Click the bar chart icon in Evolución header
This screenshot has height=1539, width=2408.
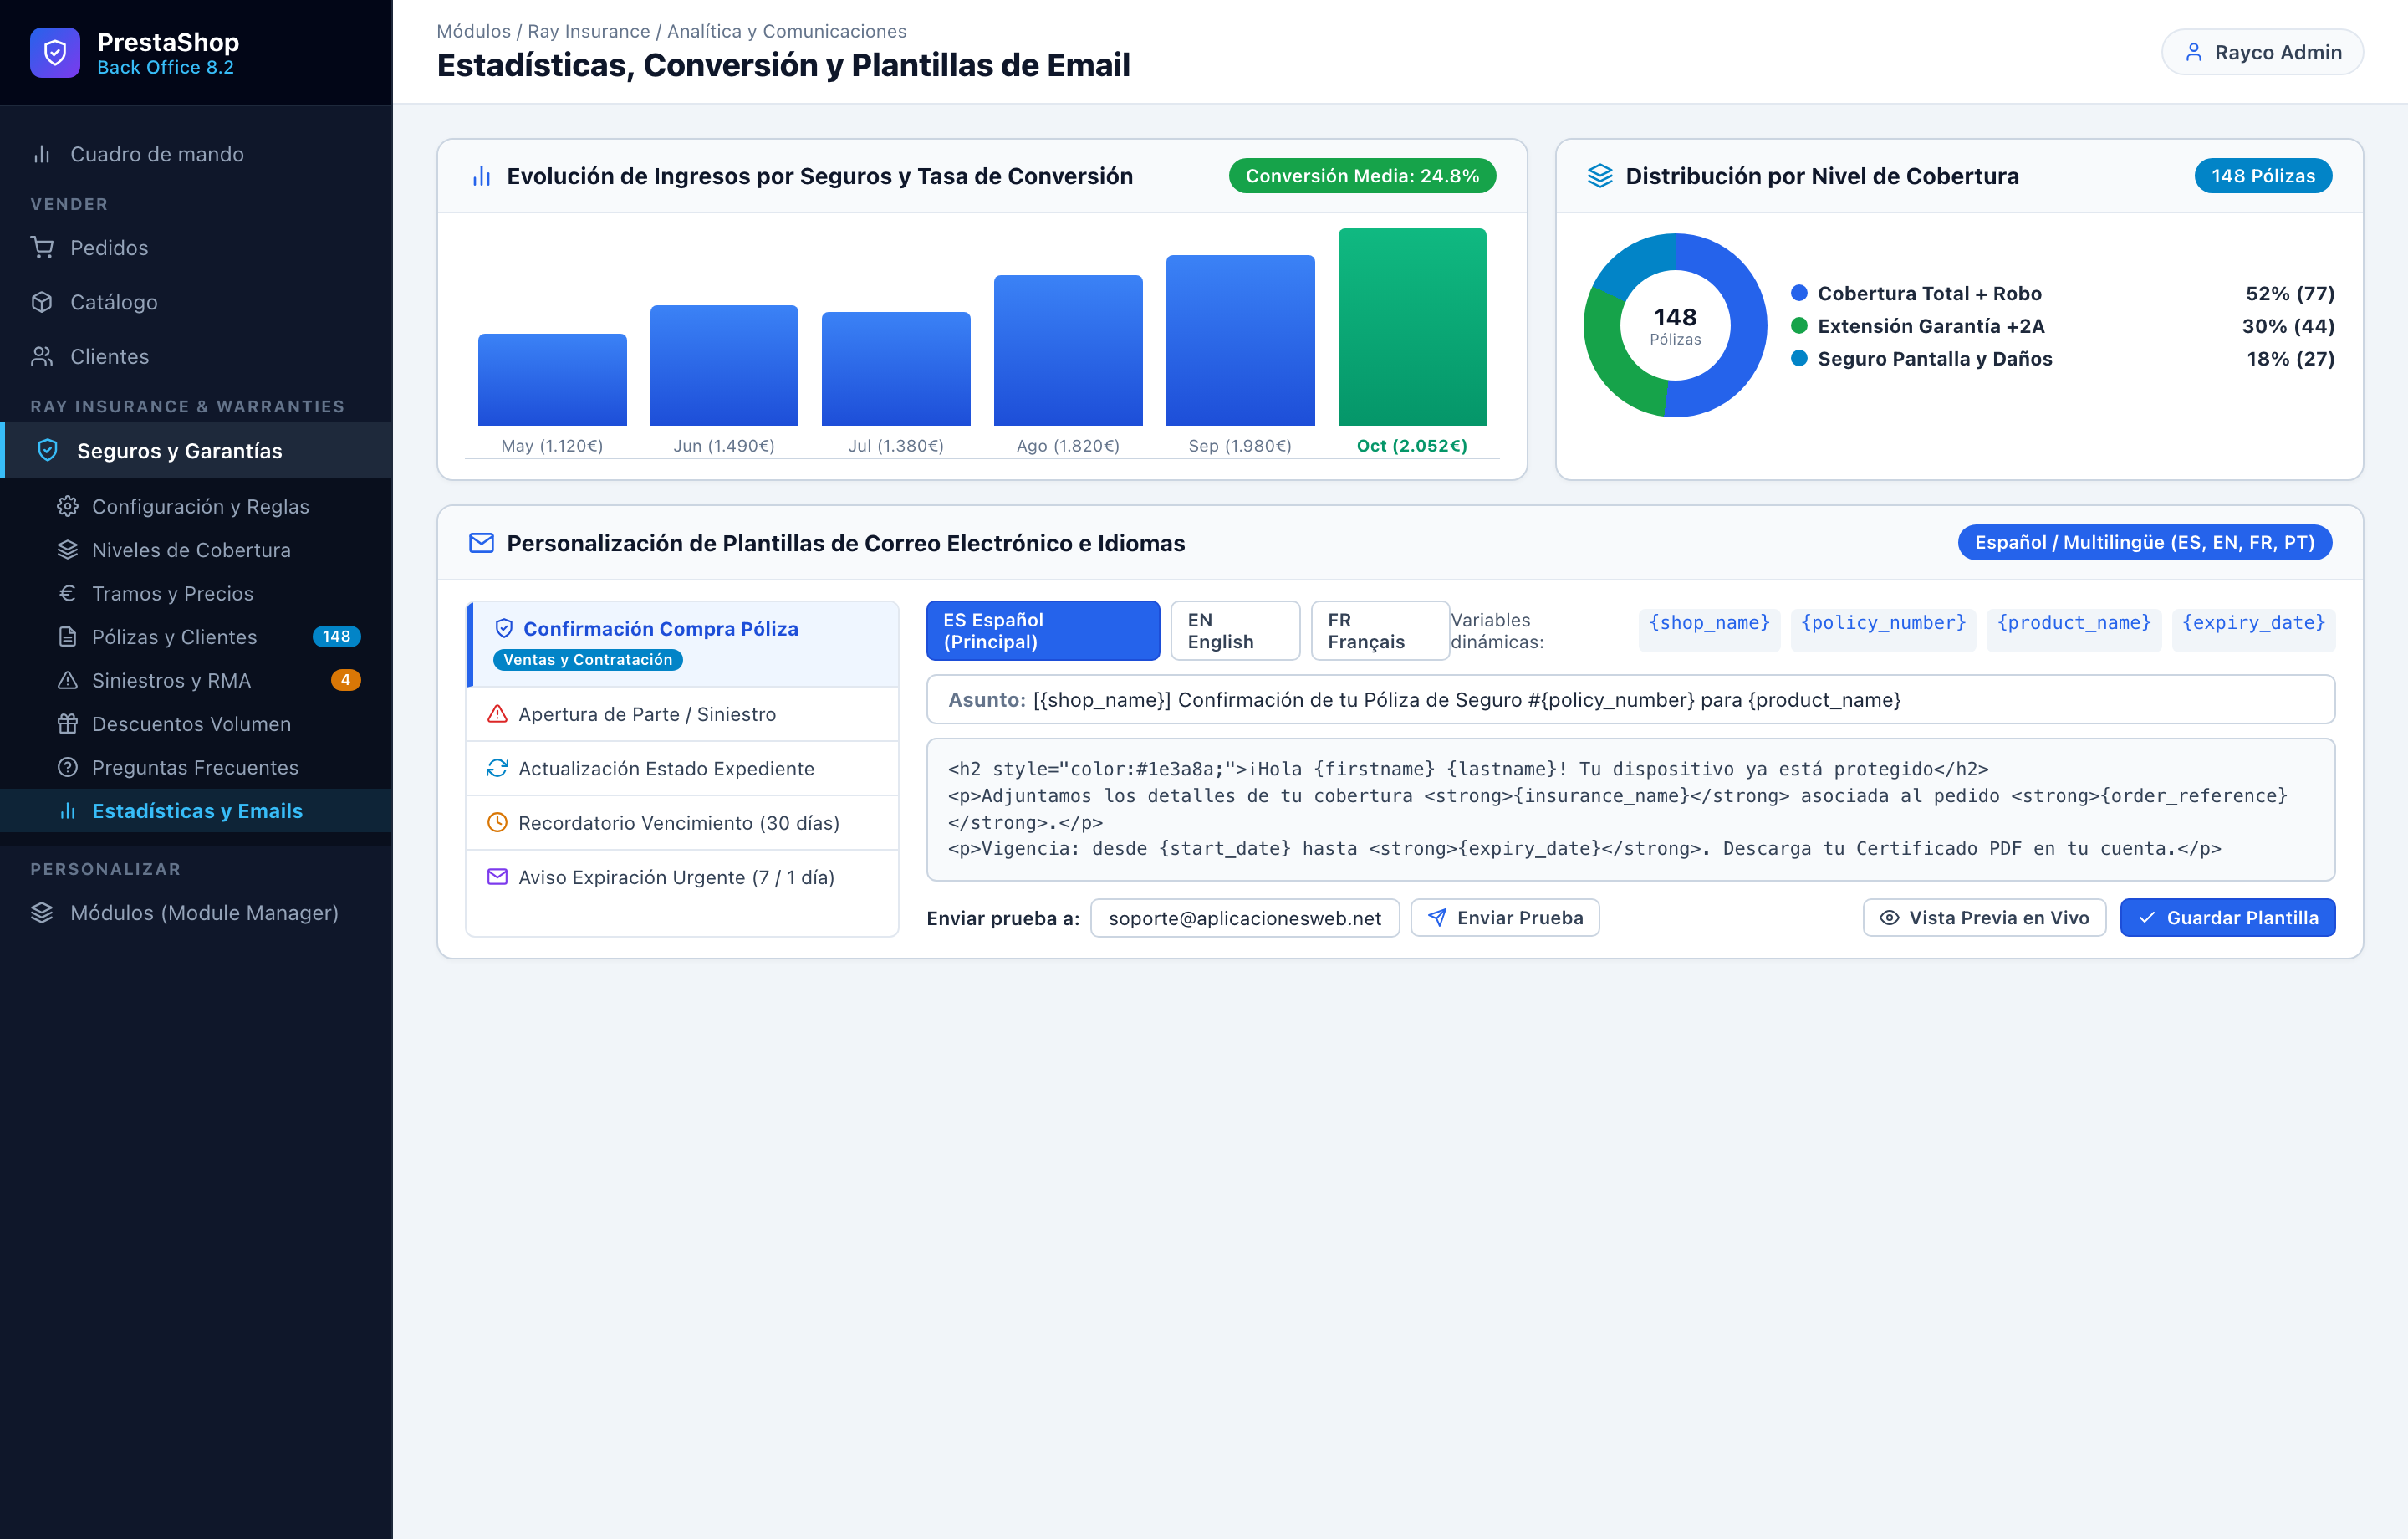pos(481,176)
